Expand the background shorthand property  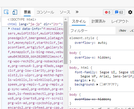pos(97,85)
